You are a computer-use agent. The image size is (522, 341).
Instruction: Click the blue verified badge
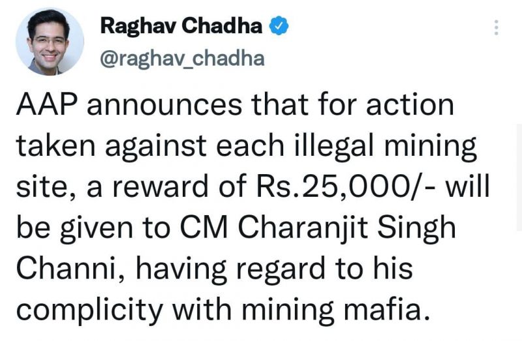pos(278,27)
